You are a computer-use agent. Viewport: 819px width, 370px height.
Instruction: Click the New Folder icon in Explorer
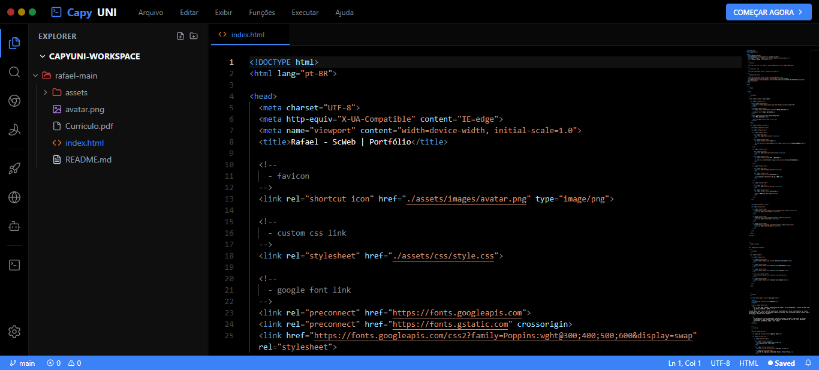coord(194,36)
